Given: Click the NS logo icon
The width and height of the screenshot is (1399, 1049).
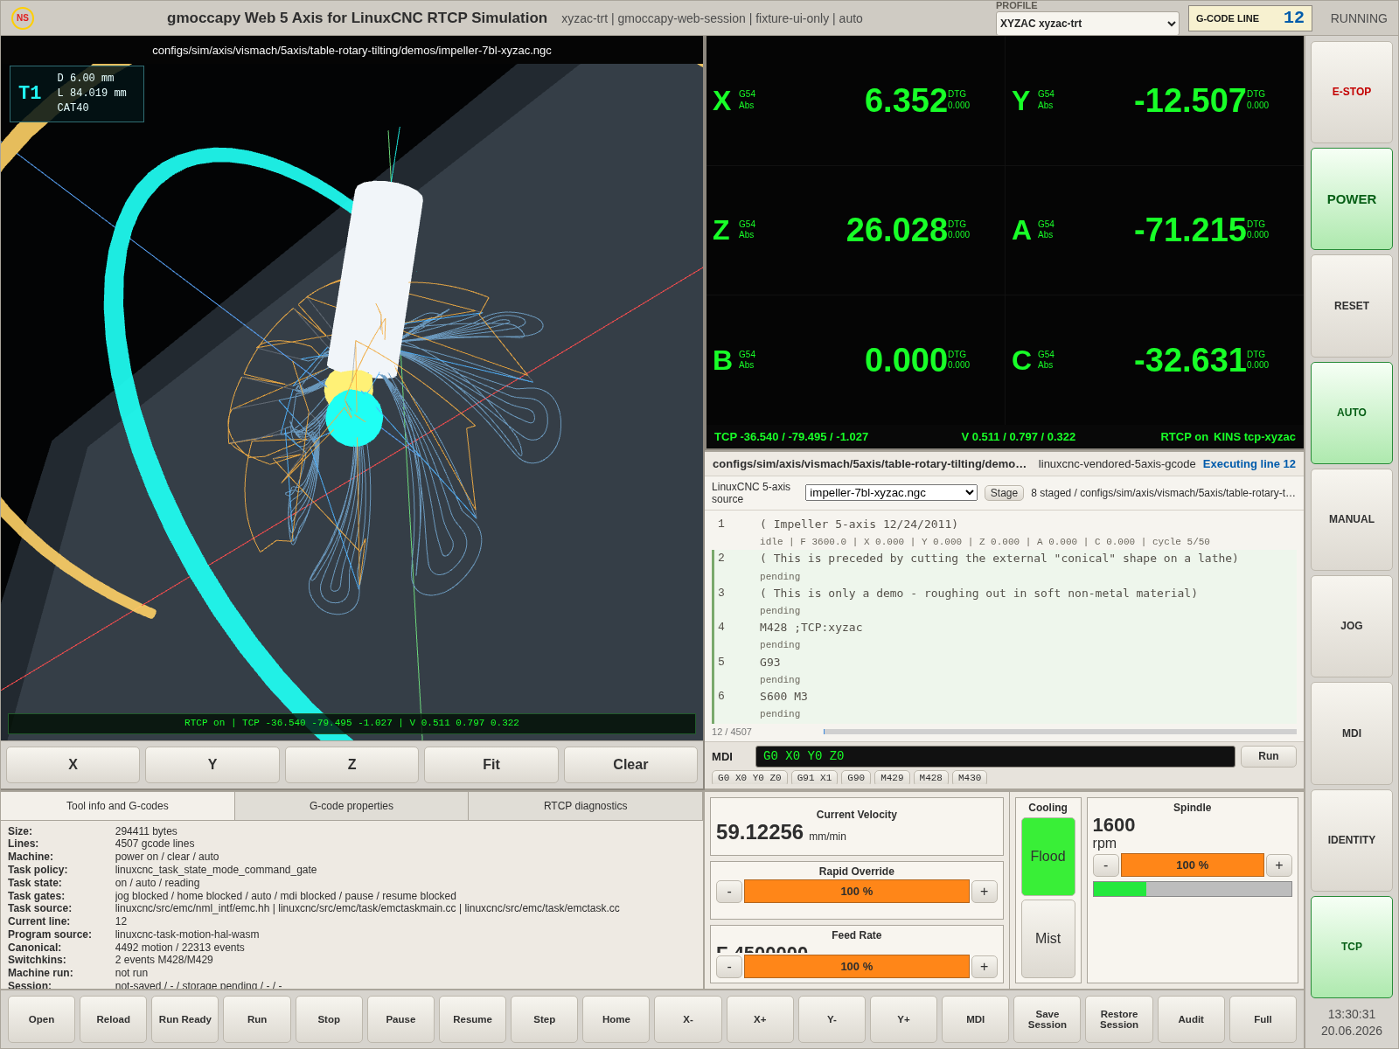Looking at the screenshot, I should [23, 17].
